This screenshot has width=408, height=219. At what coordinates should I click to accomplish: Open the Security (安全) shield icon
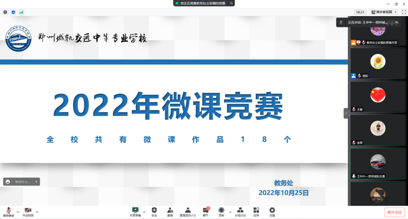[x=154, y=211]
